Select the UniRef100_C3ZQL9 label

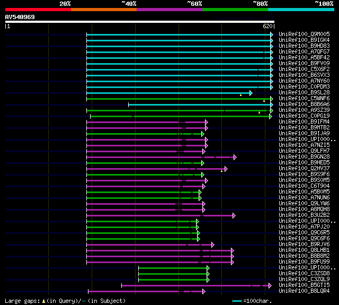(304, 280)
